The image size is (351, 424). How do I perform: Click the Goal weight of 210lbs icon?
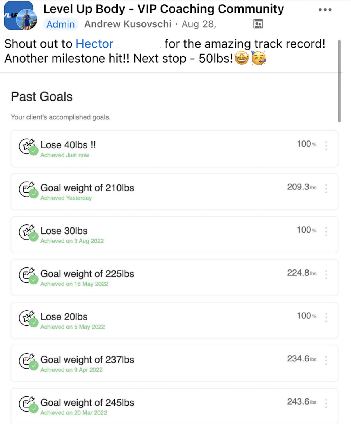28,189
